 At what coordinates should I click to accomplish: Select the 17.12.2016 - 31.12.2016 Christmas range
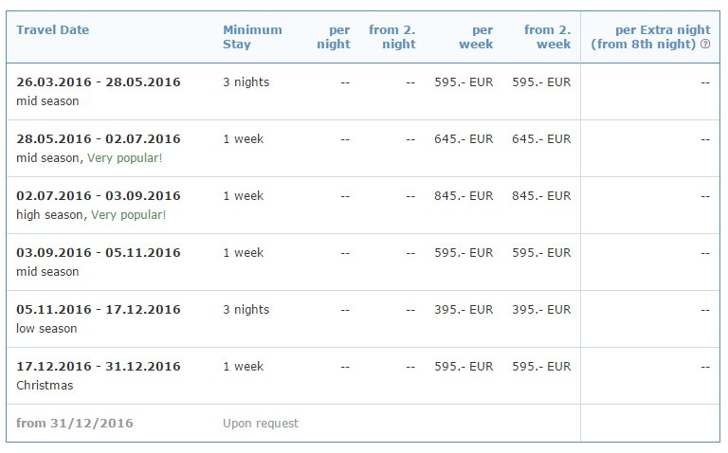point(99,367)
